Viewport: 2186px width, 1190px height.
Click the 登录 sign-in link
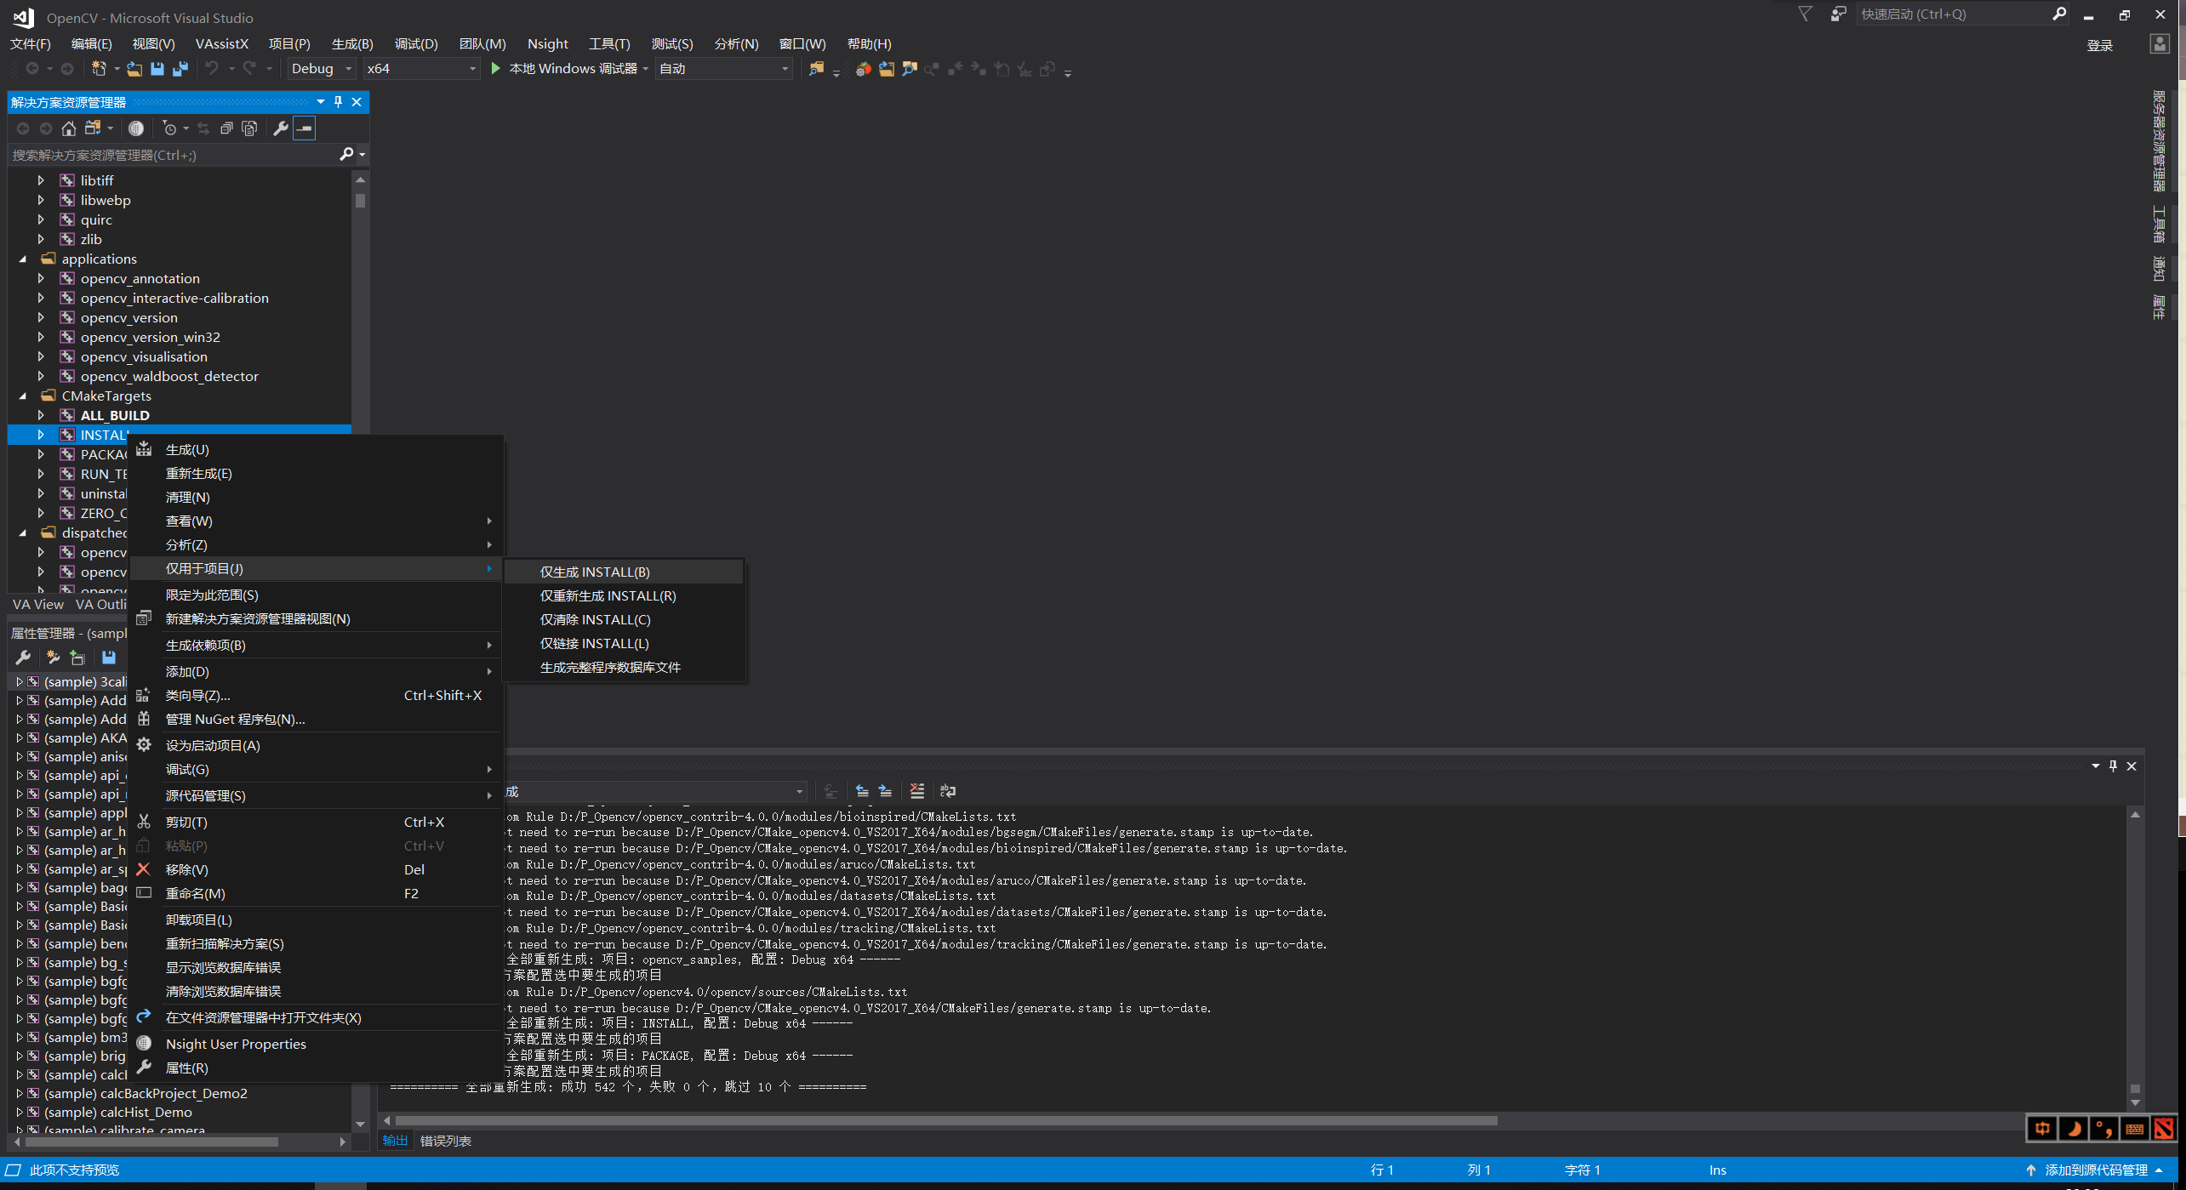[2099, 45]
